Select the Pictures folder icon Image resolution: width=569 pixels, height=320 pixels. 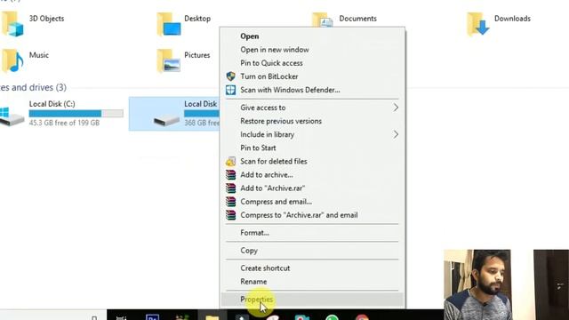[x=169, y=60]
